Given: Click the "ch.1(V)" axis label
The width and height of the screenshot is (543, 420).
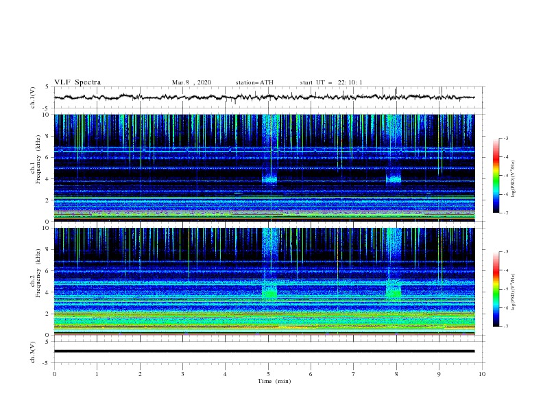Looking at the screenshot, I should click(x=33, y=97).
